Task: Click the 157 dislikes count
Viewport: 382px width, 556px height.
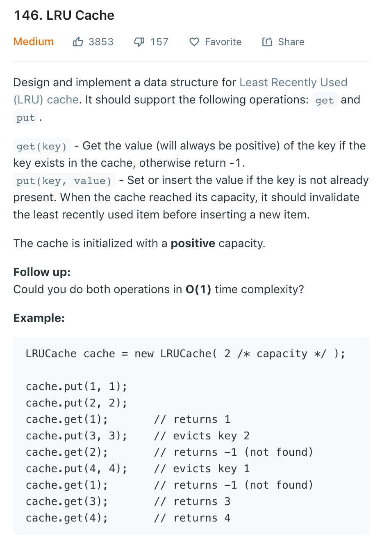Action: [x=159, y=42]
